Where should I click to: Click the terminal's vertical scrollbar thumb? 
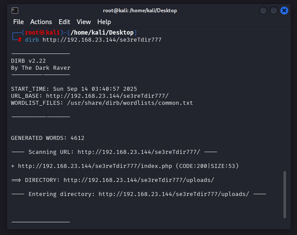tap(285, 194)
